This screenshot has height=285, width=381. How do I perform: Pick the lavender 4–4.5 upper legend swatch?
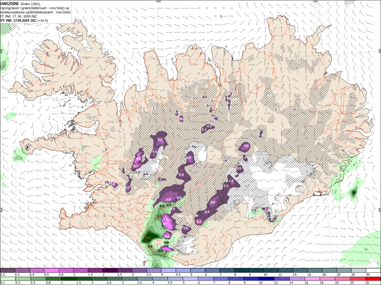pos(168,270)
